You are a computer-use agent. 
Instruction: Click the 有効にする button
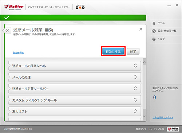click(x=113, y=51)
